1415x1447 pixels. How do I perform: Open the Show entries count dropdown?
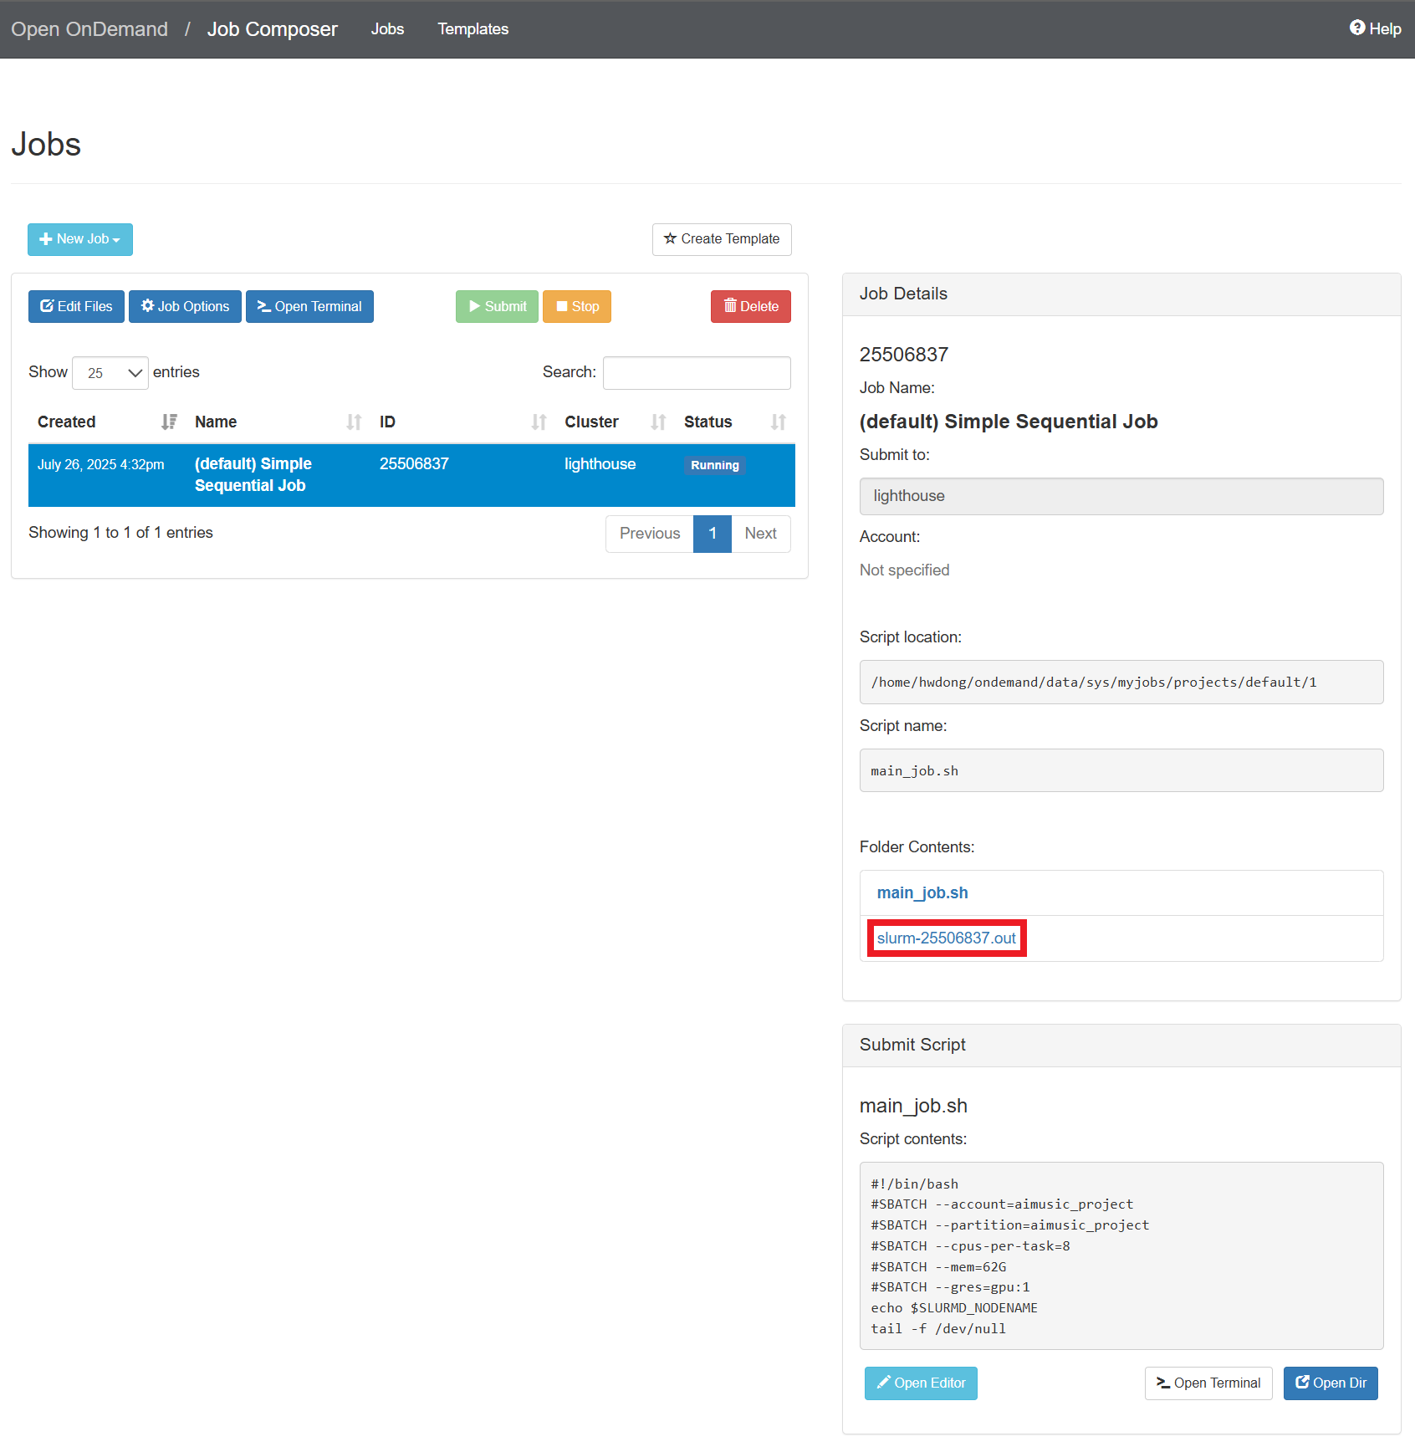110,373
